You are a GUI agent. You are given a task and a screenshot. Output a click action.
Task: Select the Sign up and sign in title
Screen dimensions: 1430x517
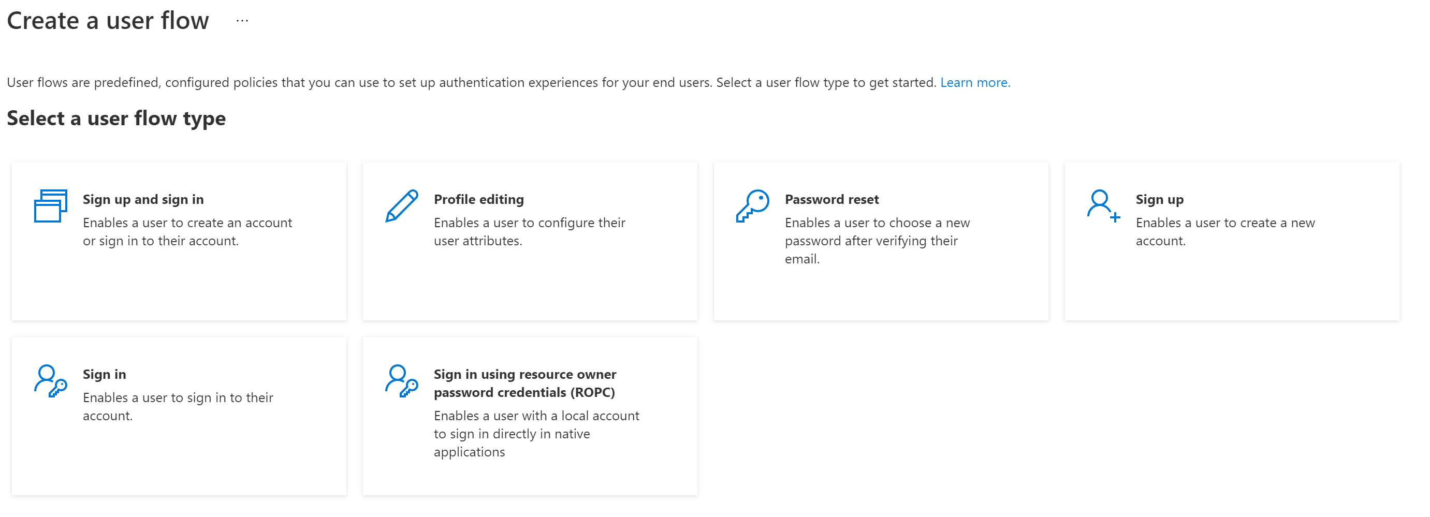click(143, 199)
